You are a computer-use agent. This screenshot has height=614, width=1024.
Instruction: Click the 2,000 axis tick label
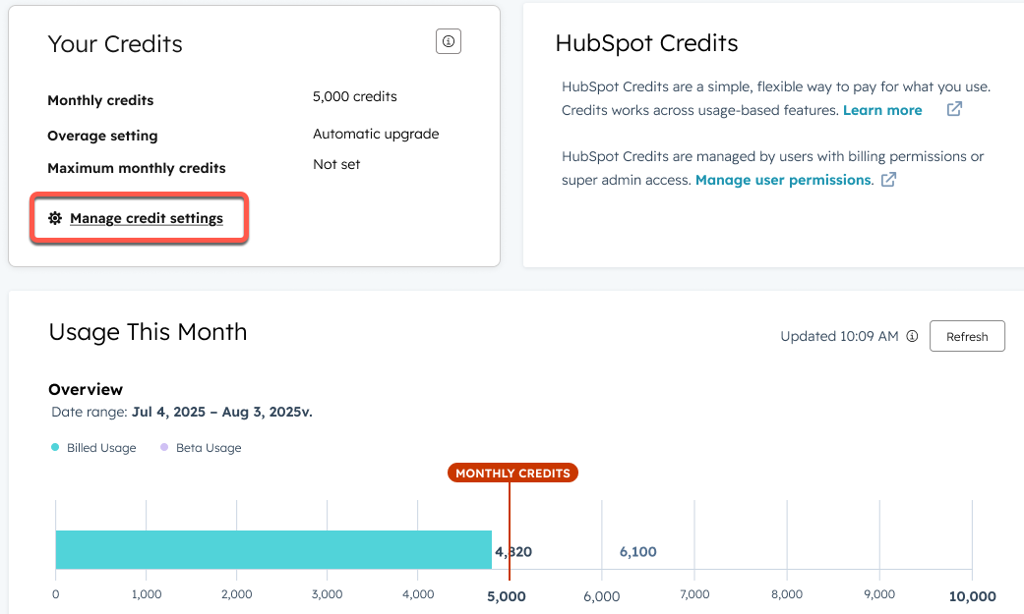click(x=236, y=594)
